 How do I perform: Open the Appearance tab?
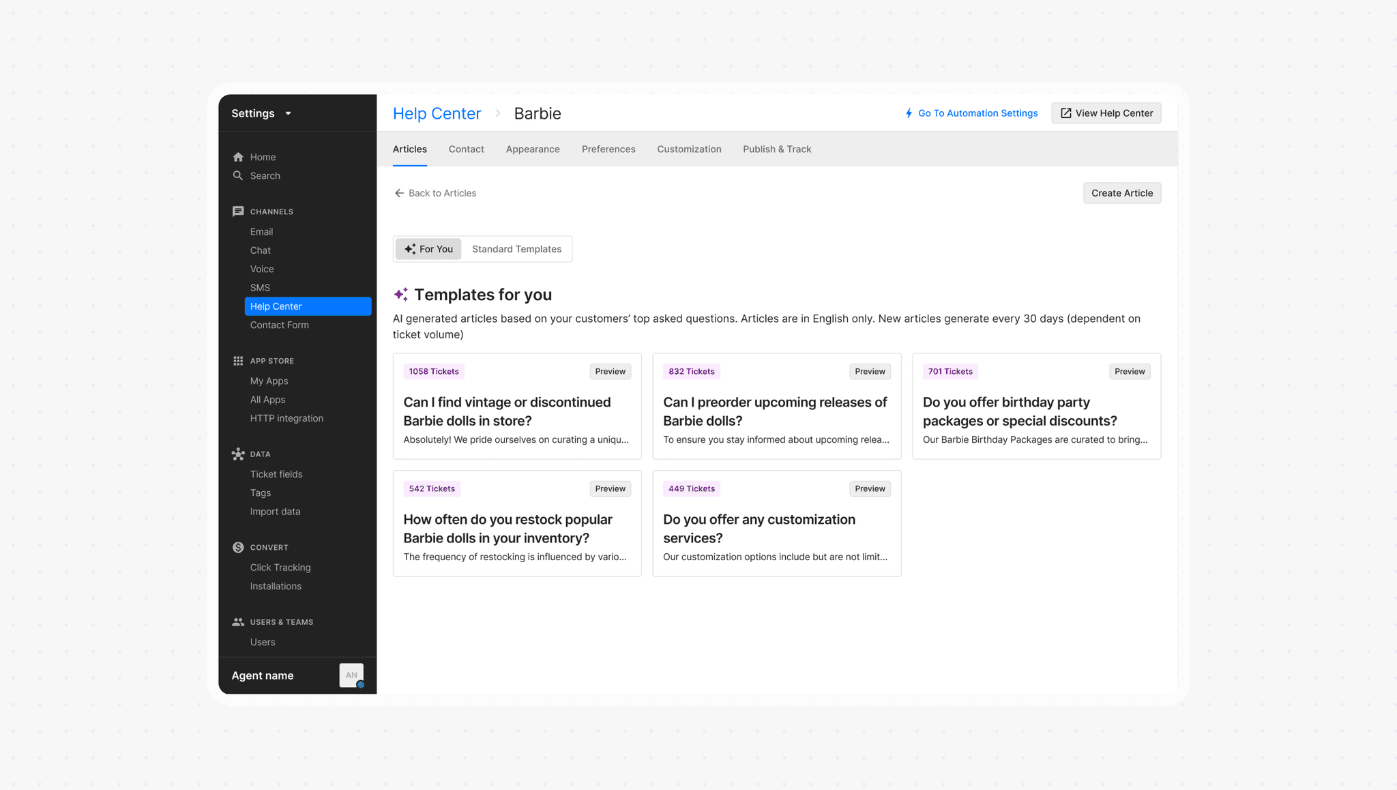tap(533, 149)
